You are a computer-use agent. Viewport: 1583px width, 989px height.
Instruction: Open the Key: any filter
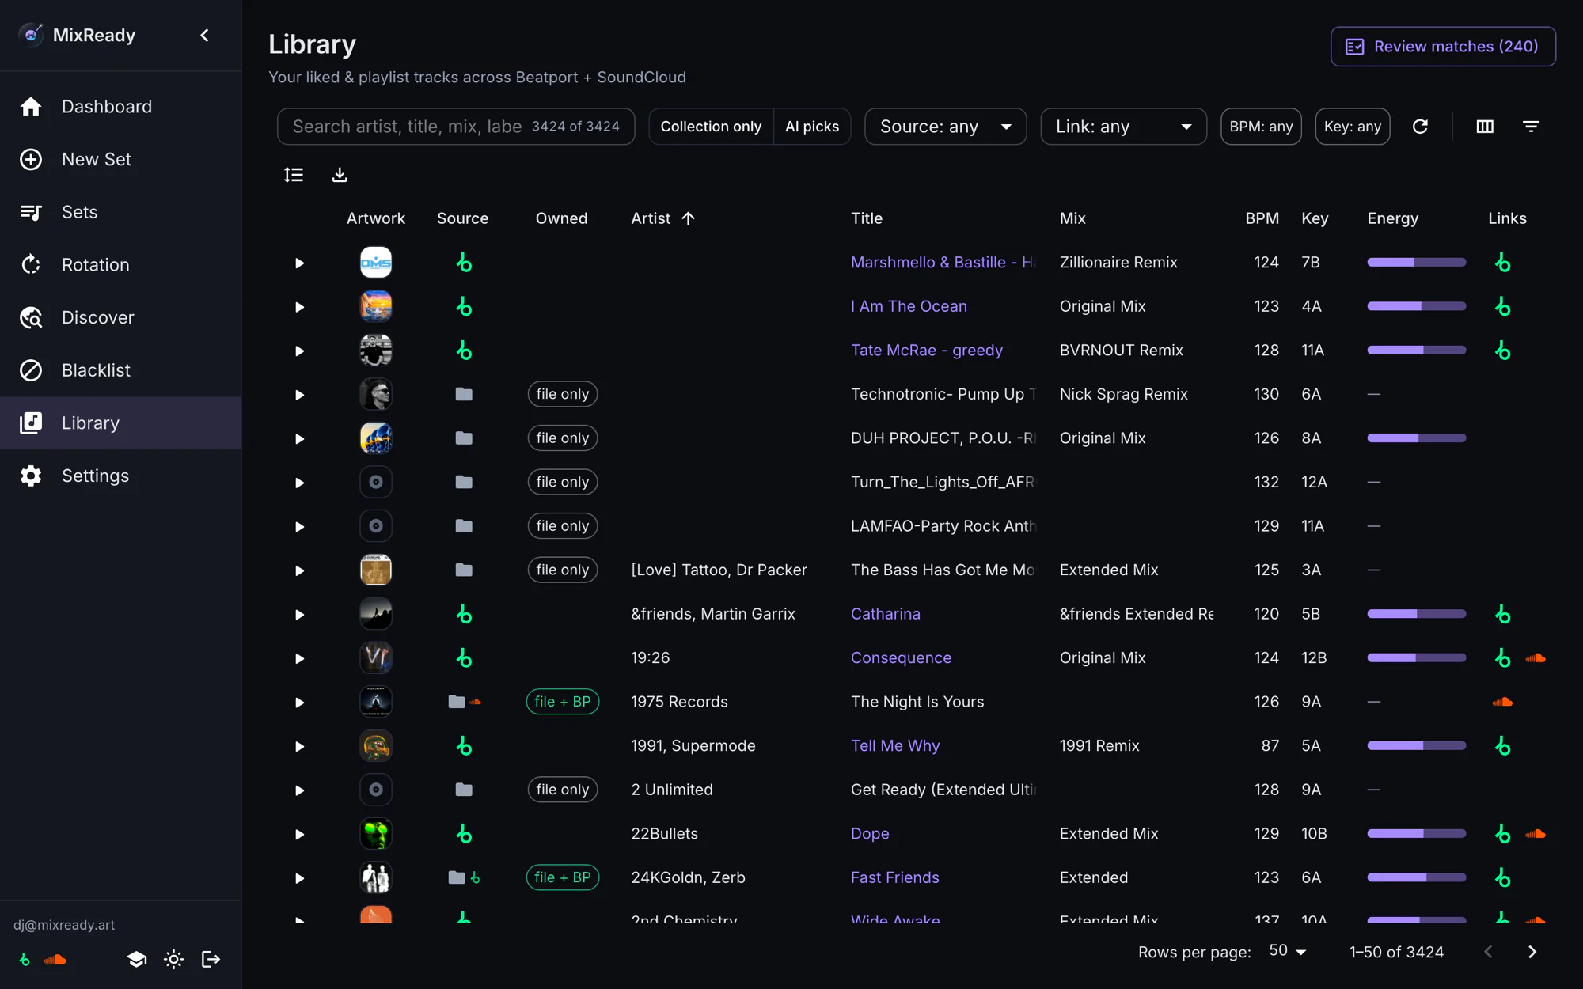[1352, 127]
